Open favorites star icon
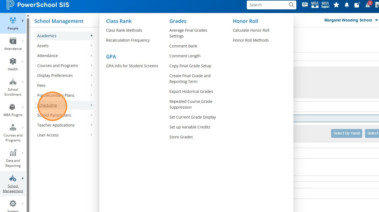Image resolution: width=379 pixels, height=212 pixels. (x=336, y=5)
